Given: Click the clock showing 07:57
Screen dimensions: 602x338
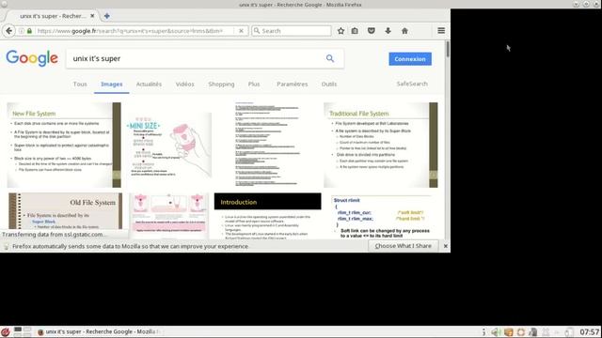Looking at the screenshot, I should 590,331.
